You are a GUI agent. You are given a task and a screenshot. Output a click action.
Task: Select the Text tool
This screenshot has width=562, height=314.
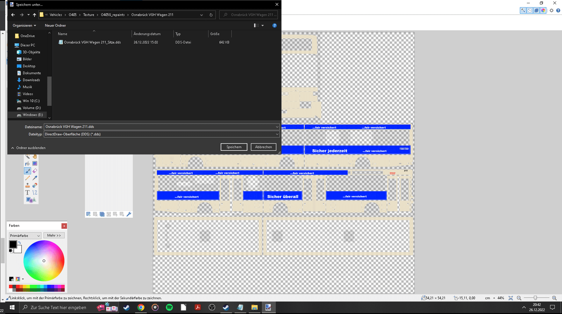[x=27, y=193]
